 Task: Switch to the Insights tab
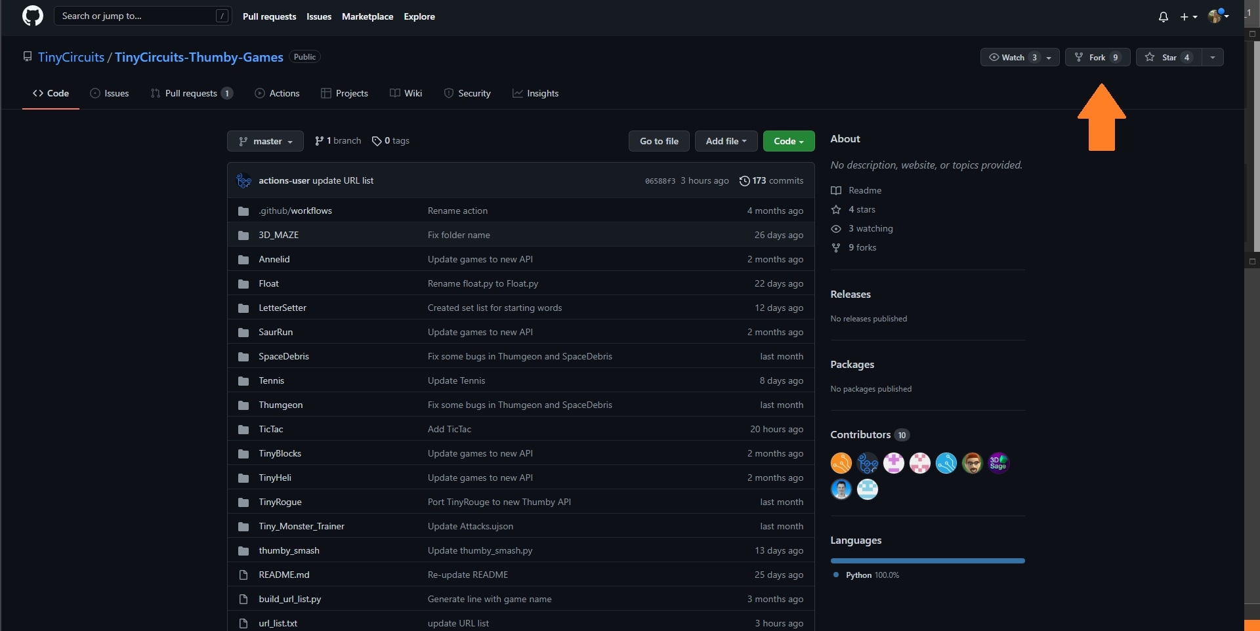(x=535, y=94)
